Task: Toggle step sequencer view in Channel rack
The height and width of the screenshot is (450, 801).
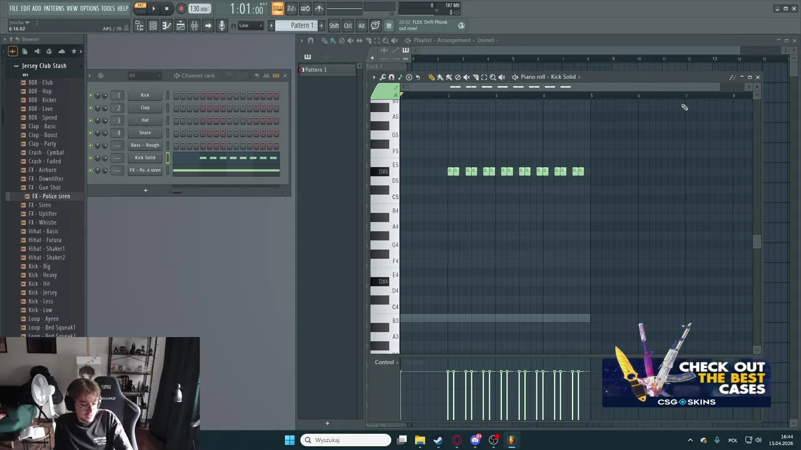Action: click(276, 76)
